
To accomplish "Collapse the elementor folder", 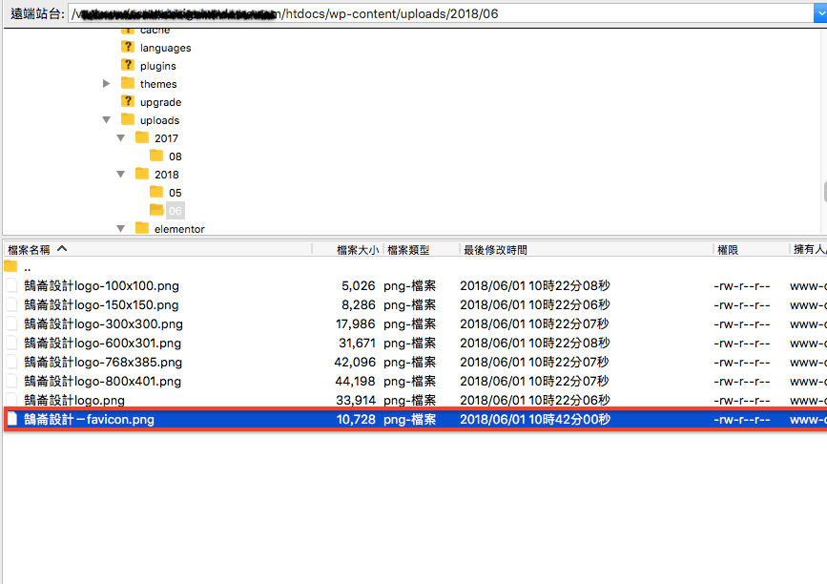I will [x=121, y=229].
